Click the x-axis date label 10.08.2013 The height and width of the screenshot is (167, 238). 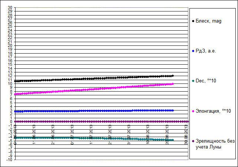pyautogui.click(x=148, y=134)
